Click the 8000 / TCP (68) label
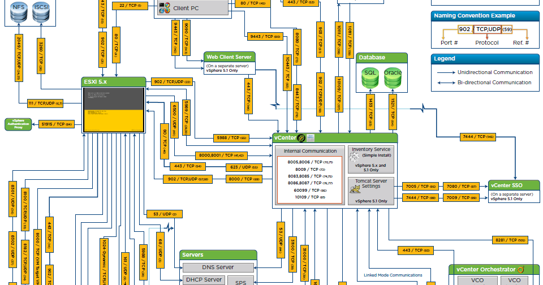Screen dimensions: 543x285 click(244, 179)
